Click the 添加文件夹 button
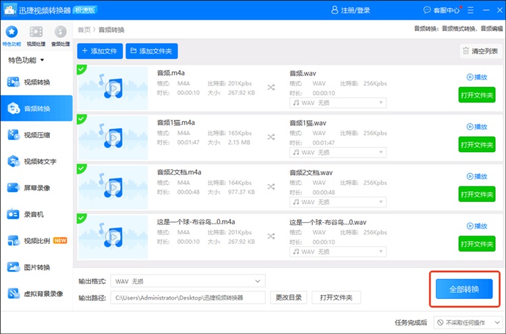The image size is (506, 334). coord(152,51)
